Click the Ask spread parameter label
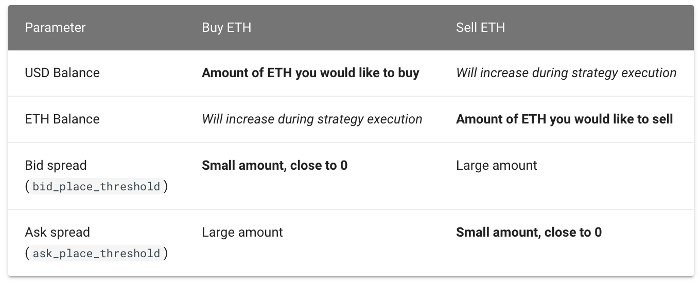Screen dimensions: 700x285 pos(57,233)
